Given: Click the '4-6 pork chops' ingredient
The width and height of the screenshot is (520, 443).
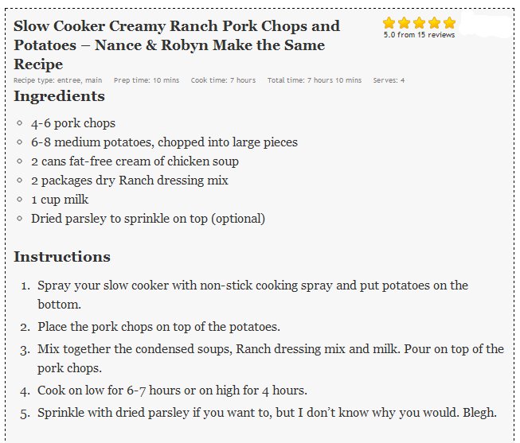Looking at the screenshot, I should pos(73,123).
